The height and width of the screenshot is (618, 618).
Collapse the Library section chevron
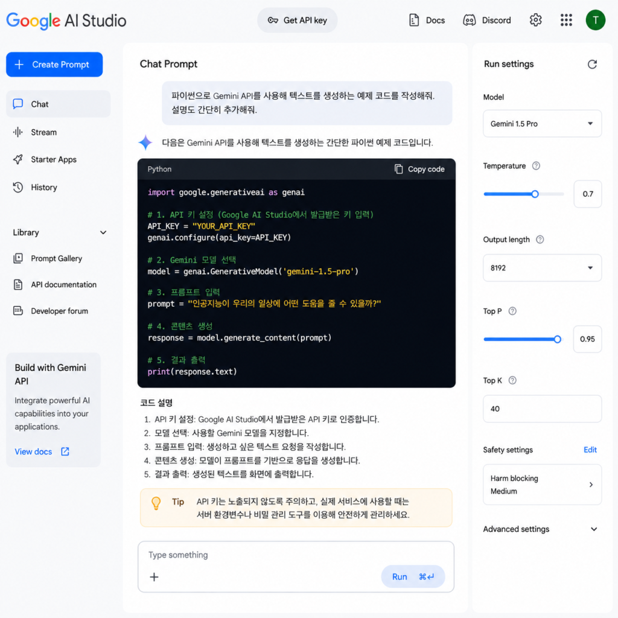103,232
